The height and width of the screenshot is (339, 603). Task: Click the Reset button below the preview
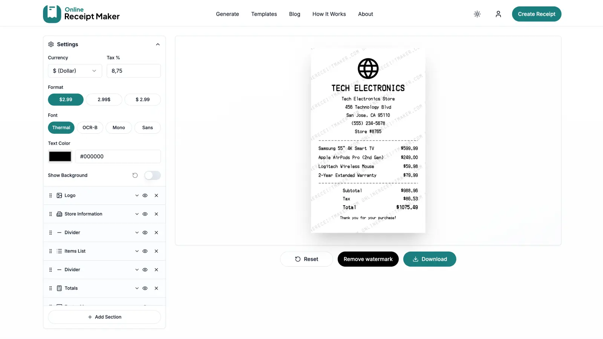306,259
